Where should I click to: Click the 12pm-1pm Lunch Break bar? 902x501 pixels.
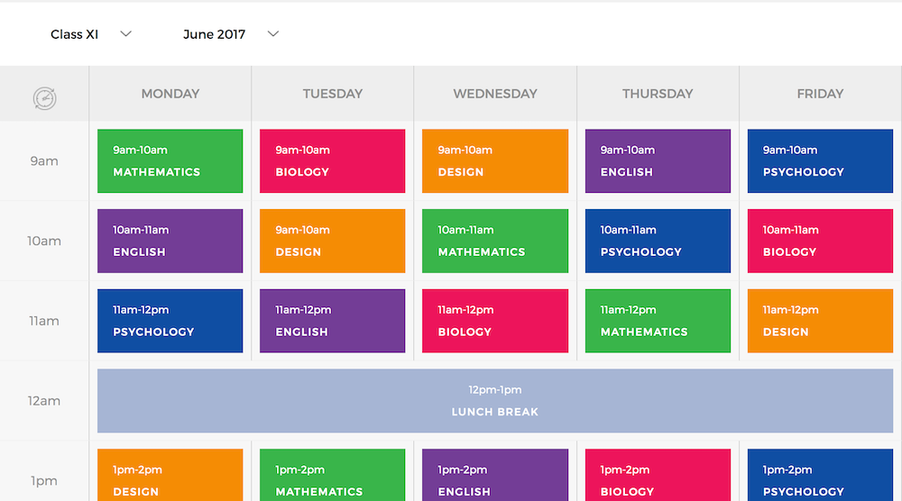point(495,400)
